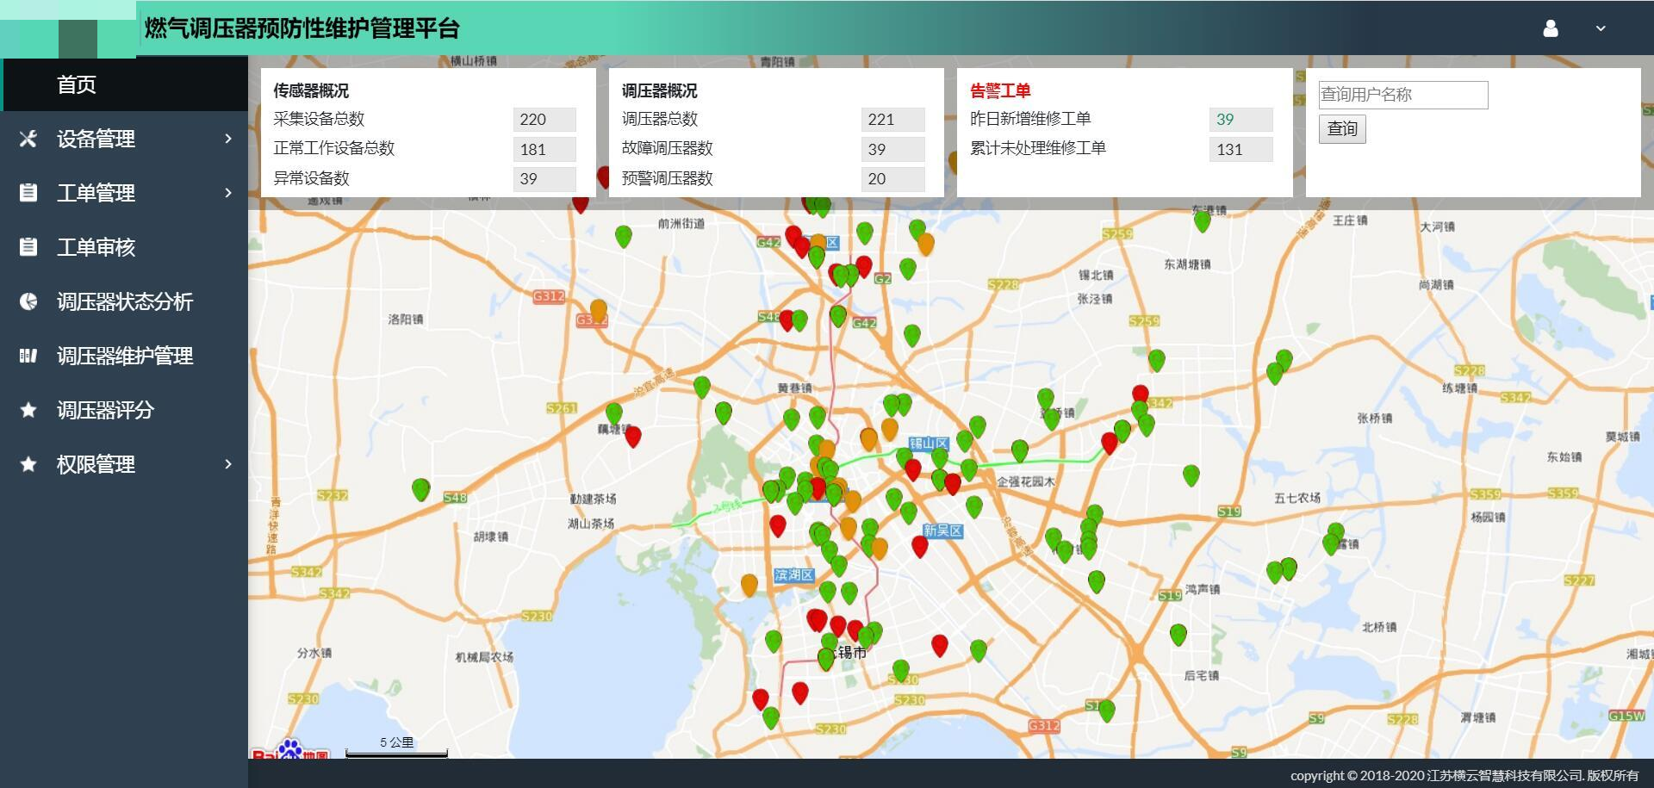The height and width of the screenshot is (788, 1654).
Task: Click the green marker near 前洲街道
Action: [624, 236]
